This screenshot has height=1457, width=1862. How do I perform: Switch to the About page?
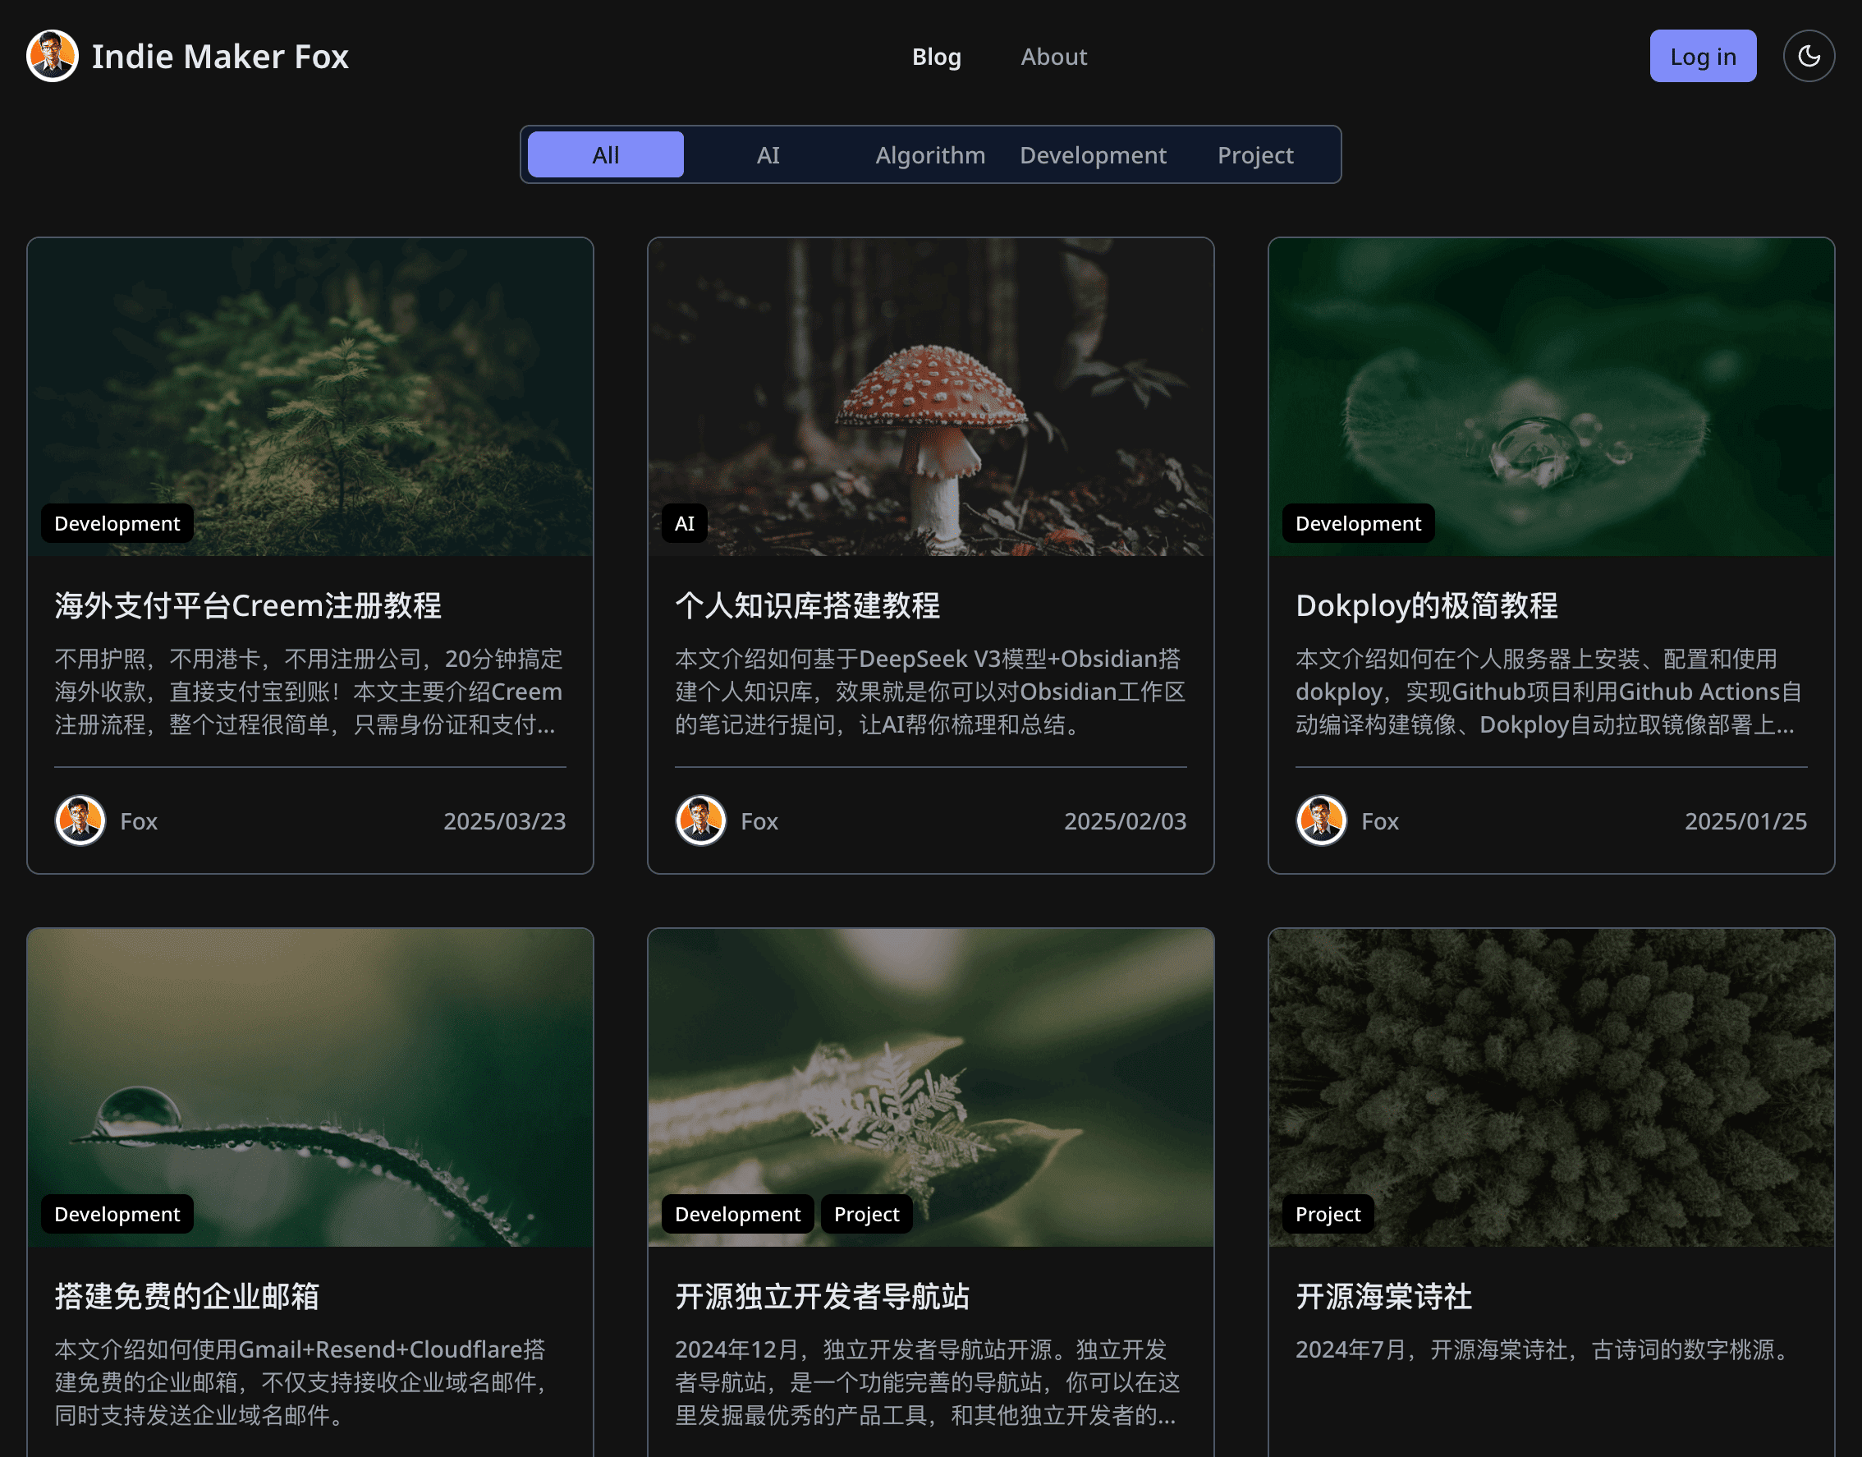pyautogui.click(x=1054, y=57)
